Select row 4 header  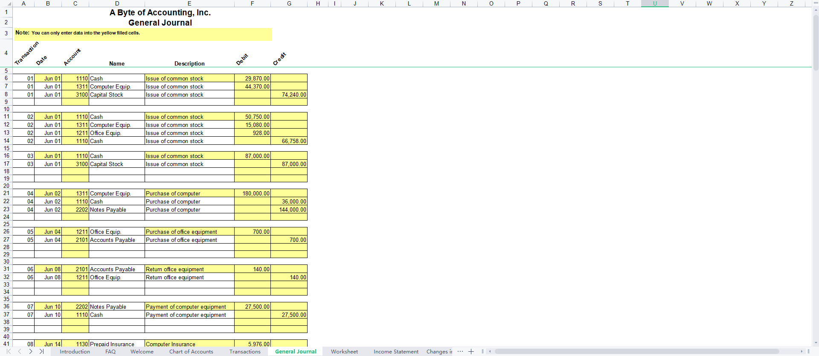6,53
